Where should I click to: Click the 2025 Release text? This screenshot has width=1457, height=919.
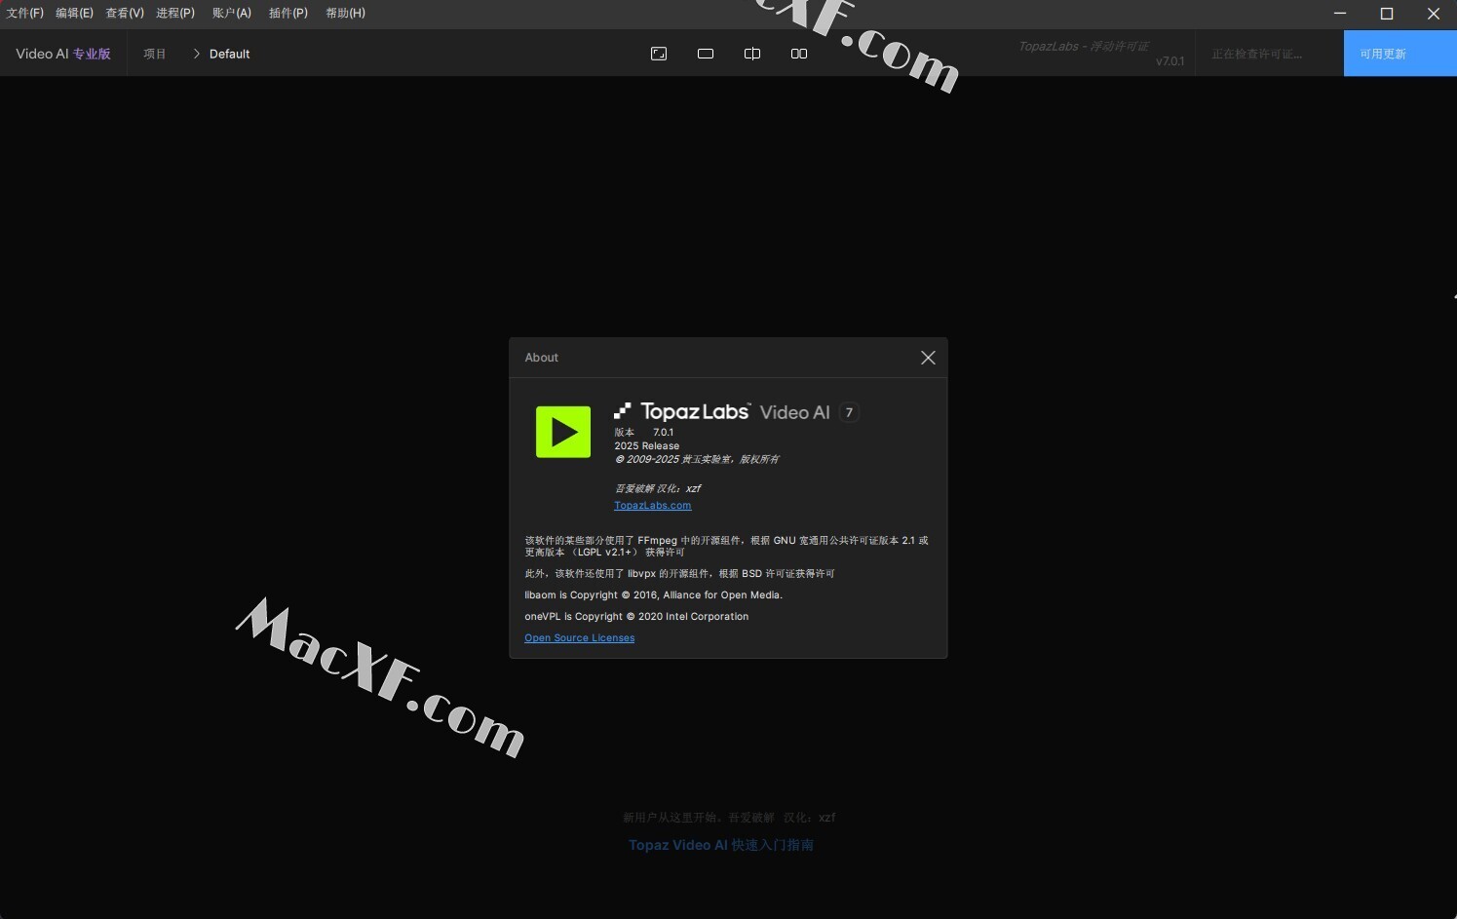click(647, 446)
